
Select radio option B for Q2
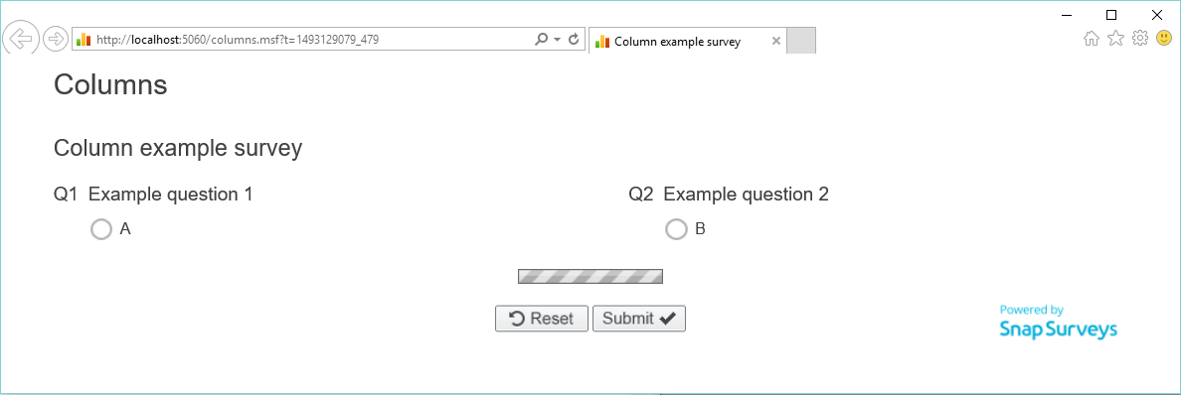676,229
